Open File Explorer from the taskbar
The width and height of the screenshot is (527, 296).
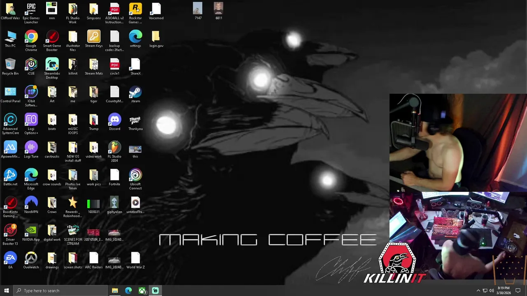coord(115,291)
